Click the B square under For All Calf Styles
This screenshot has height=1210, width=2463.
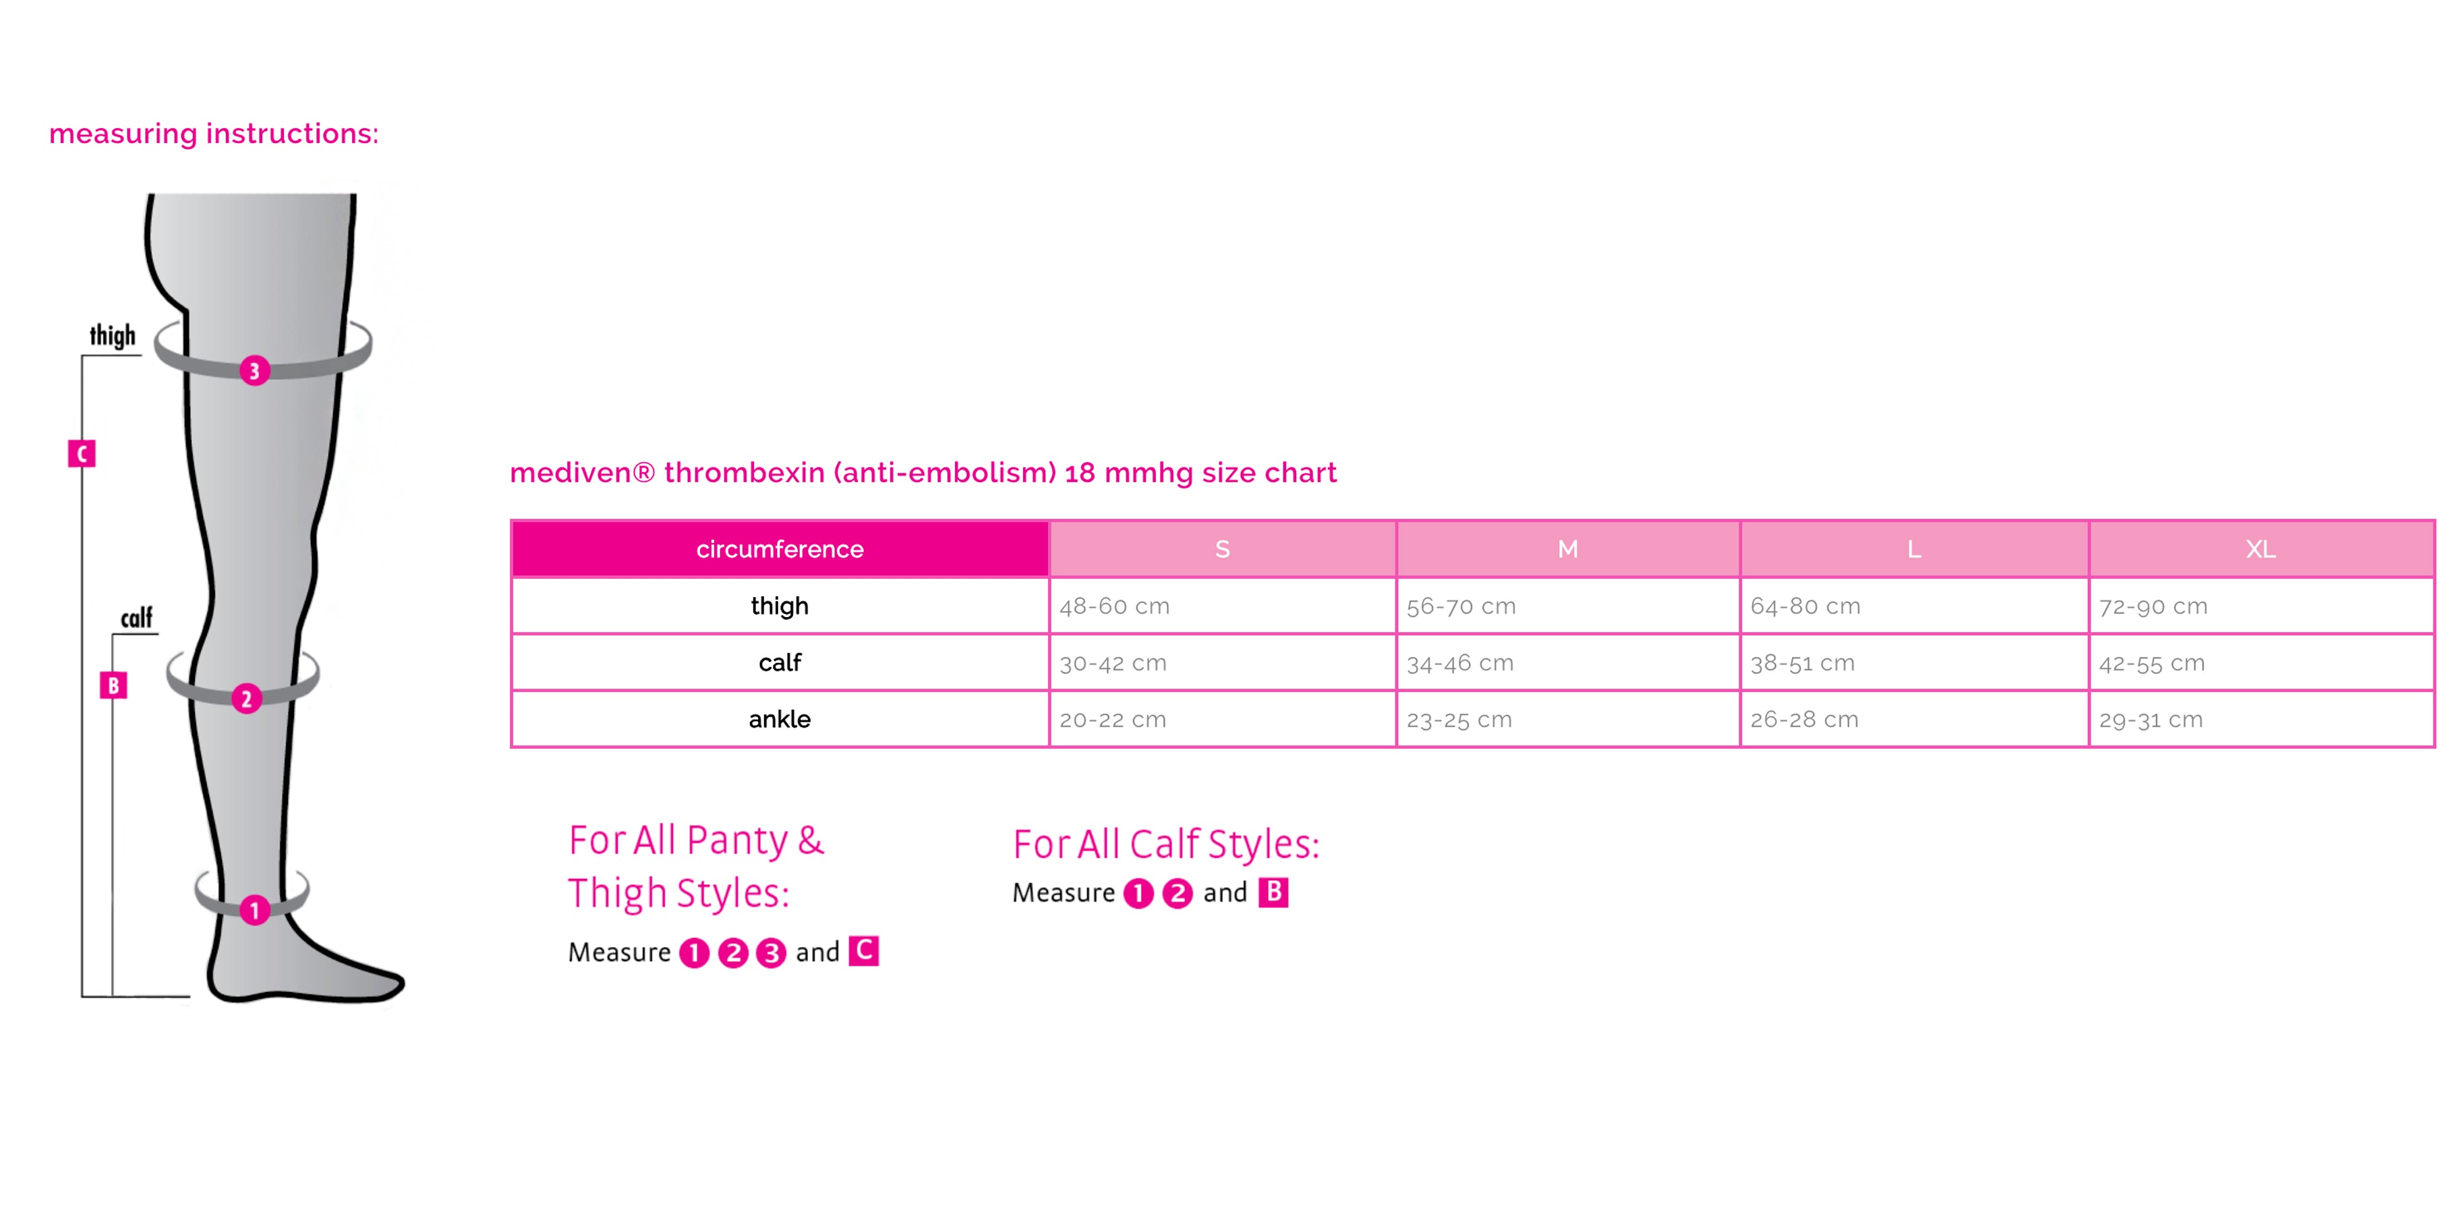pyautogui.click(x=1273, y=892)
